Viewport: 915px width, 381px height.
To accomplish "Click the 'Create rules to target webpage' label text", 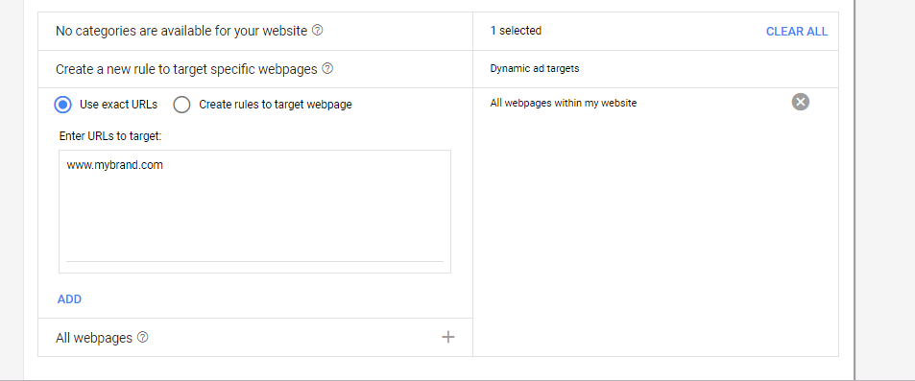I will coord(276,105).
